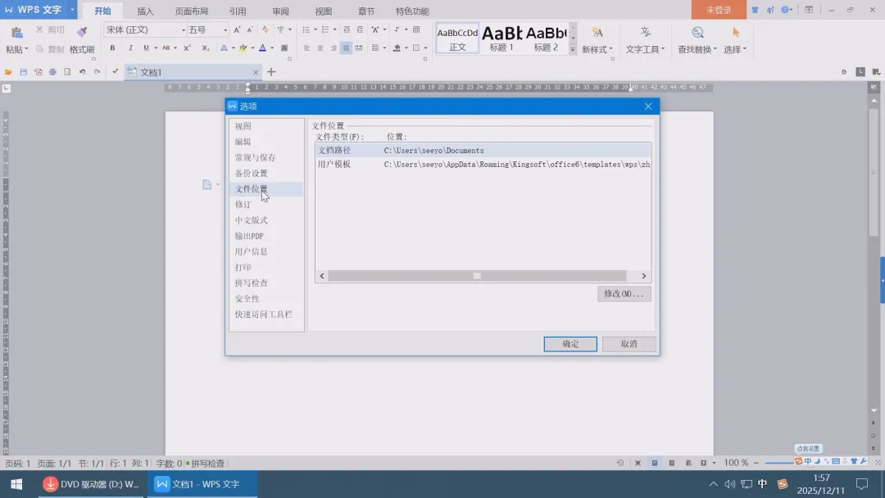
Task: Open the Text Tools icon
Action: pos(645,33)
